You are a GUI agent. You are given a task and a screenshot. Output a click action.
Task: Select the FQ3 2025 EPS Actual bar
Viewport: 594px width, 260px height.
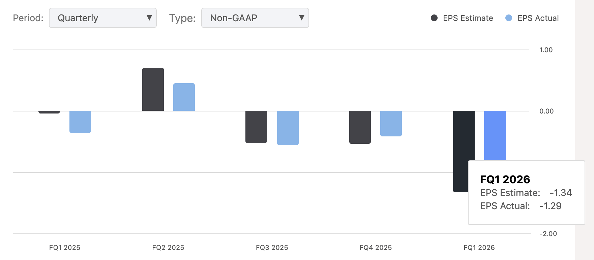(x=288, y=128)
